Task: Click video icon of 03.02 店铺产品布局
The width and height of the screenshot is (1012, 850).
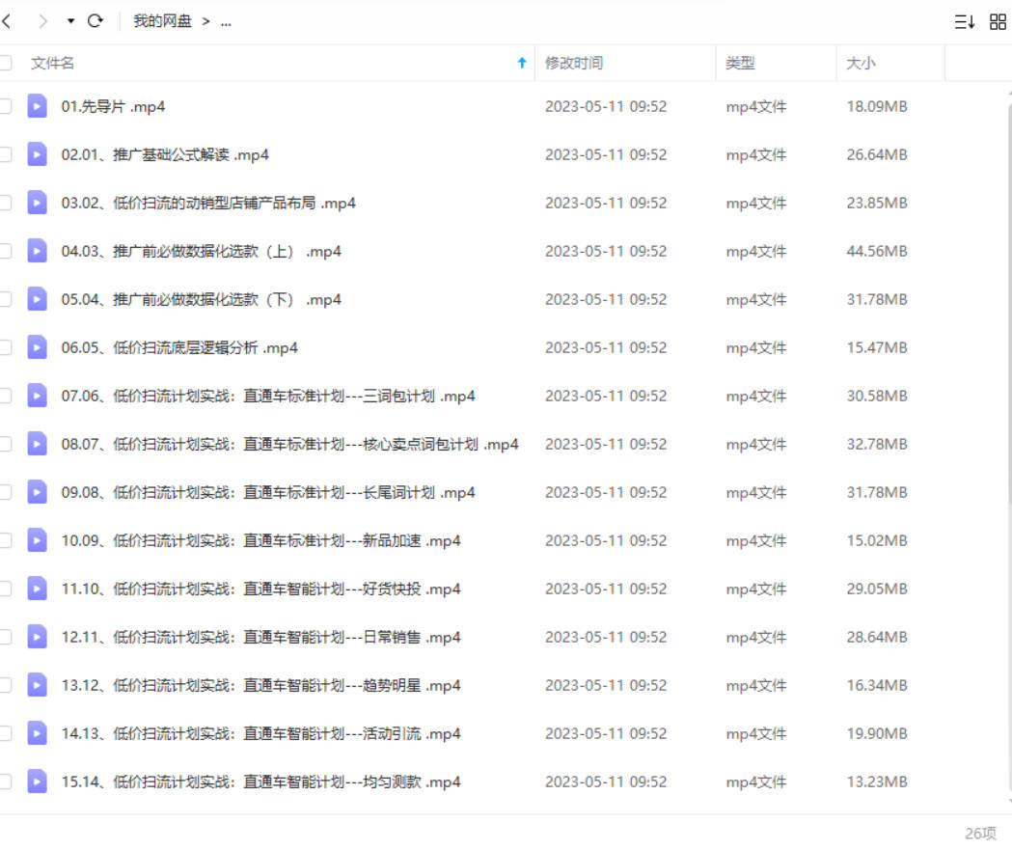Action: [37, 203]
